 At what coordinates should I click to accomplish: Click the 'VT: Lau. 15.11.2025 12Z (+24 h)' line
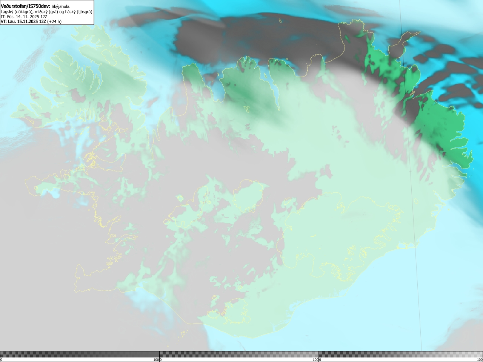(x=31, y=21)
